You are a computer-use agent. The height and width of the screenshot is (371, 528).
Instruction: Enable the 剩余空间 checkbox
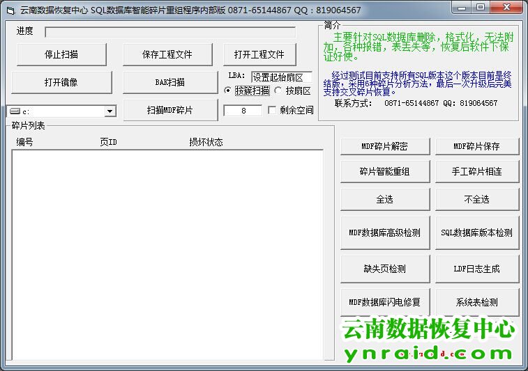272,111
